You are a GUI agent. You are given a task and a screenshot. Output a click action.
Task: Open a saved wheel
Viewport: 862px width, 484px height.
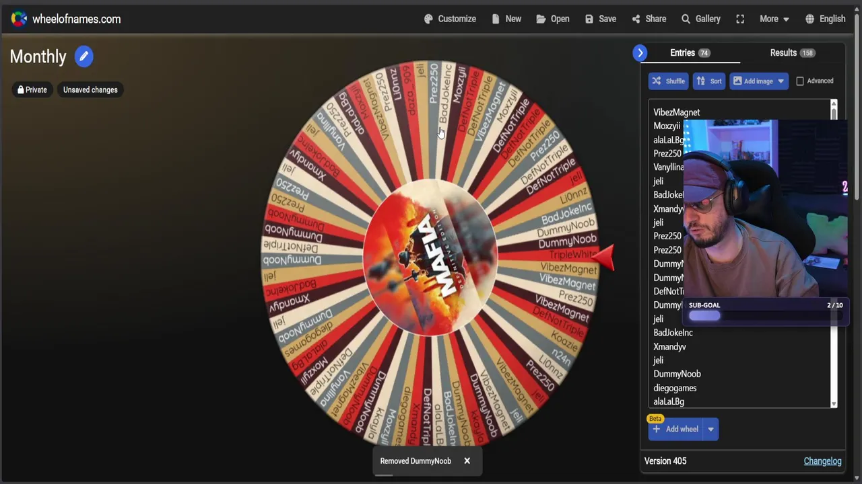click(553, 19)
